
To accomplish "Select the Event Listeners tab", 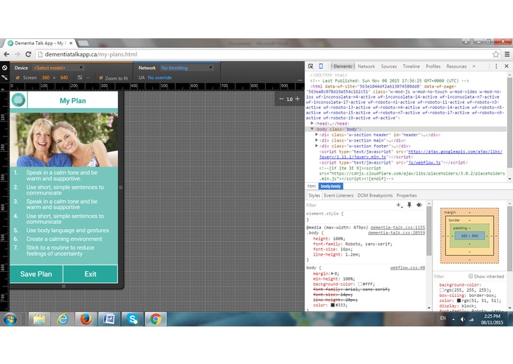I will [339, 195].
